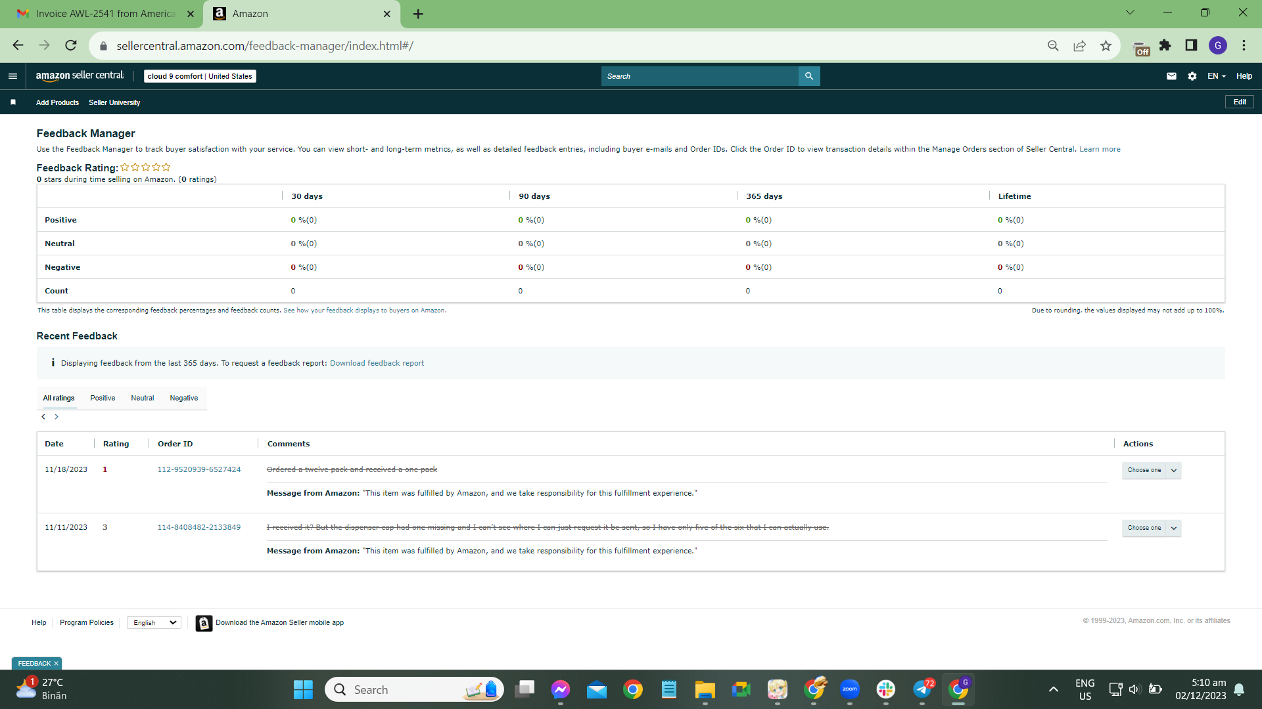Click See how your feedback displays link
This screenshot has height=709, width=1262.
[x=364, y=311]
